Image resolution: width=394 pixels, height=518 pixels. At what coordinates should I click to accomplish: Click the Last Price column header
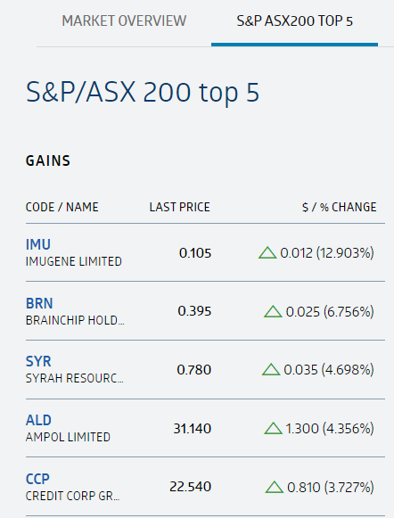pos(180,207)
